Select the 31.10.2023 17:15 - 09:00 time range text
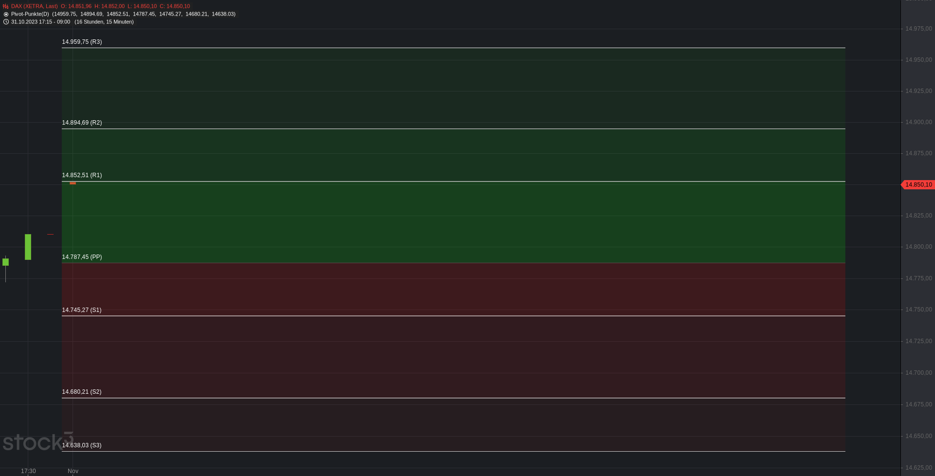Viewport: 935px width, 476px height. pos(40,22)
